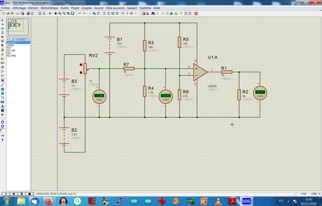Toggle lower switch dot on RV2 potentiometer
This screenshot has height=206, width=322.
click(81, 72)
